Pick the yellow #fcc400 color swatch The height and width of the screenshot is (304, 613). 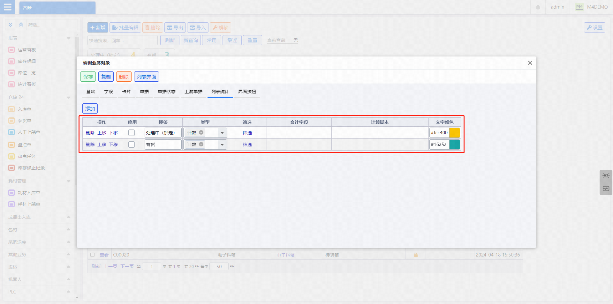[x=454, y=133]
